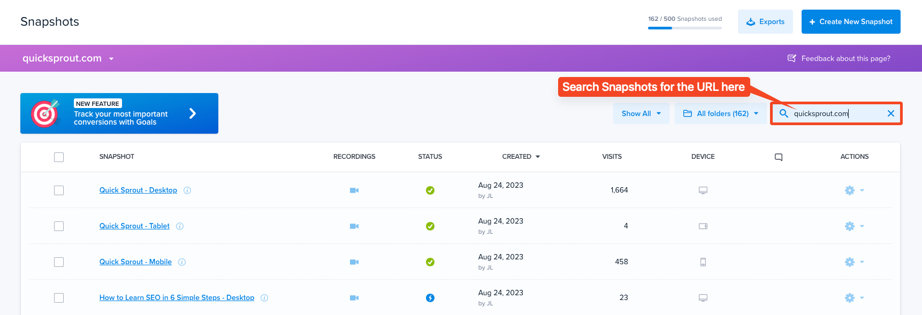
Task: Open gear actions for Quick Sprout - Desktop
Action: 850,190
